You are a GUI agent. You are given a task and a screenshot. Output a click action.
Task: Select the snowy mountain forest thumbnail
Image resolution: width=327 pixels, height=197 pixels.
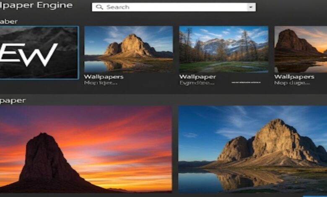(x=223, y=49)
